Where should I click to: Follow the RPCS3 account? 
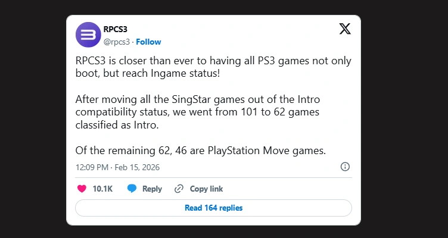click(148, 42)
